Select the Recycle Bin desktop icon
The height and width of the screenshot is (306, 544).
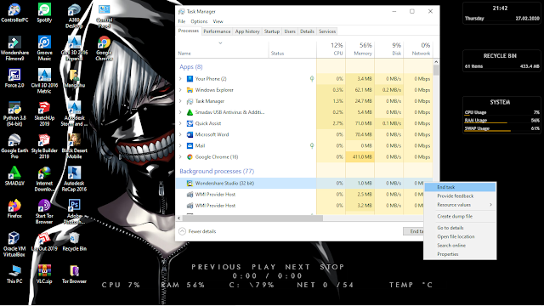(74, 241)
